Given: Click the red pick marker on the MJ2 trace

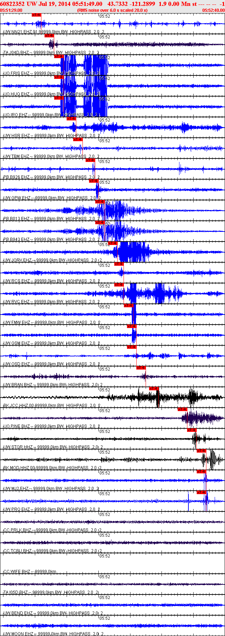Looking at the screenshot, I should (201, 472).
